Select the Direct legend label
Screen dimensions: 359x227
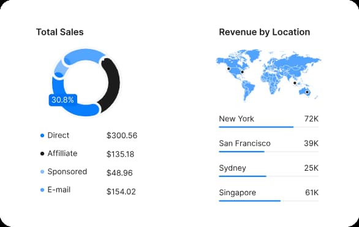point(58,135)
